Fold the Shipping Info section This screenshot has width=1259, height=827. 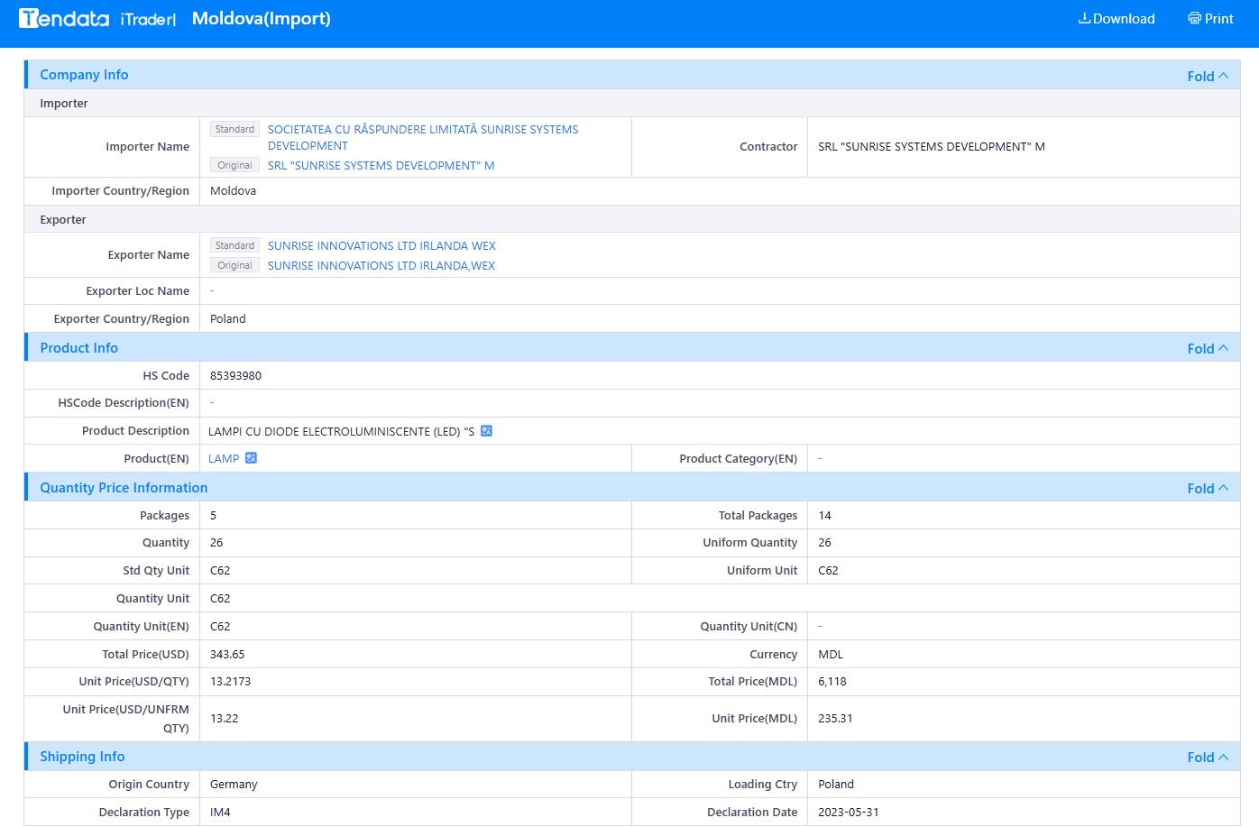1208,758
